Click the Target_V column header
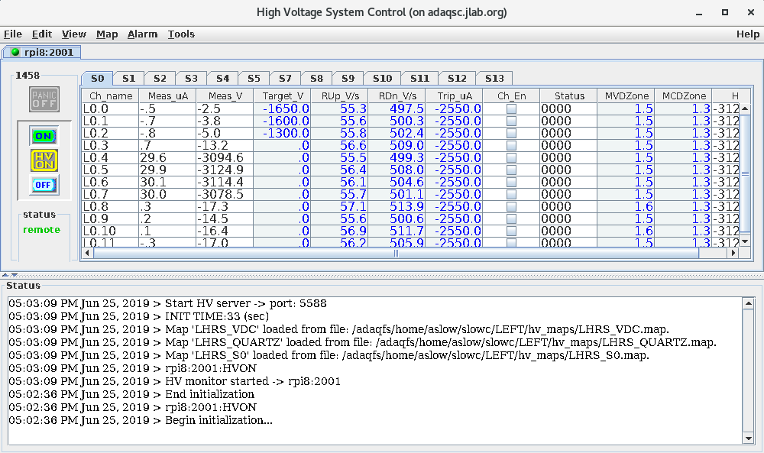This screenshot has height=453, width=764. (x=283, y=96)
